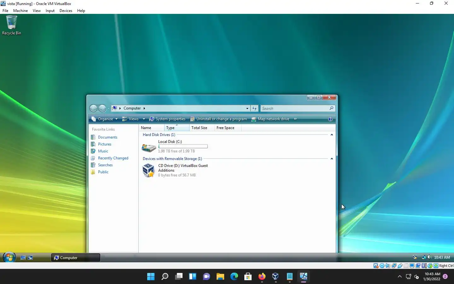This screenshot has height=284, width=454.
Task: Open the host notification badge showing 2
Action: [445, 276]
